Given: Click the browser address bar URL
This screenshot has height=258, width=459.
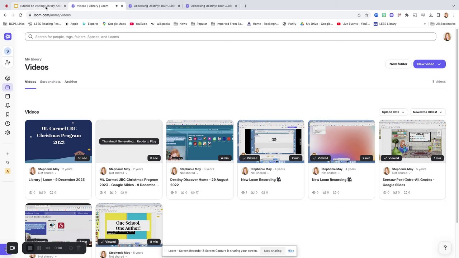Looking at the screenshot, I should coord(52,15).
